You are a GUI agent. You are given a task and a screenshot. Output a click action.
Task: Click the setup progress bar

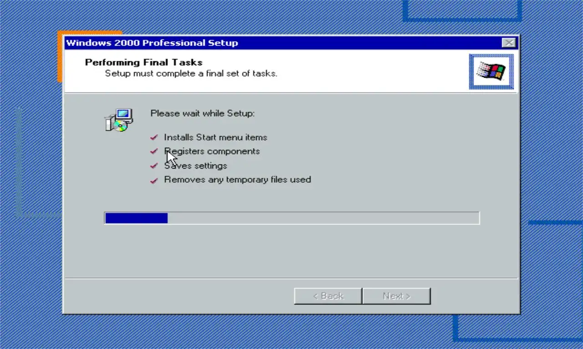coord(291,218)
